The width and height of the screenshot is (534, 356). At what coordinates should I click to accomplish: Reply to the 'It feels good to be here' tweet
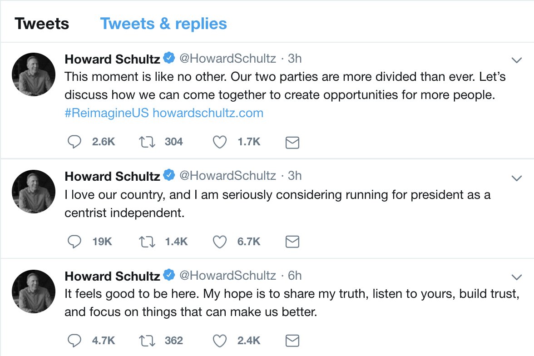pyautogui.click(x=74, y=341)
